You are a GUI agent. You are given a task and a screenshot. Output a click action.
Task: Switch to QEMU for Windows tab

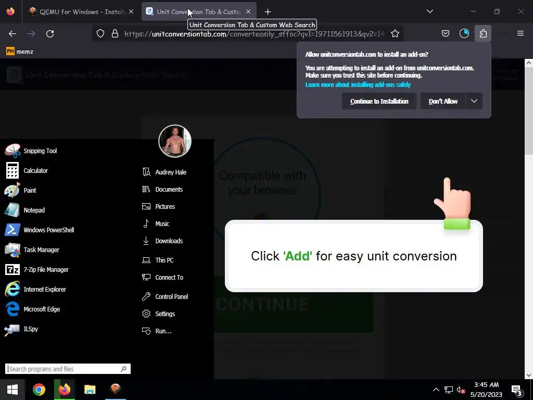(x=82, y=11)
